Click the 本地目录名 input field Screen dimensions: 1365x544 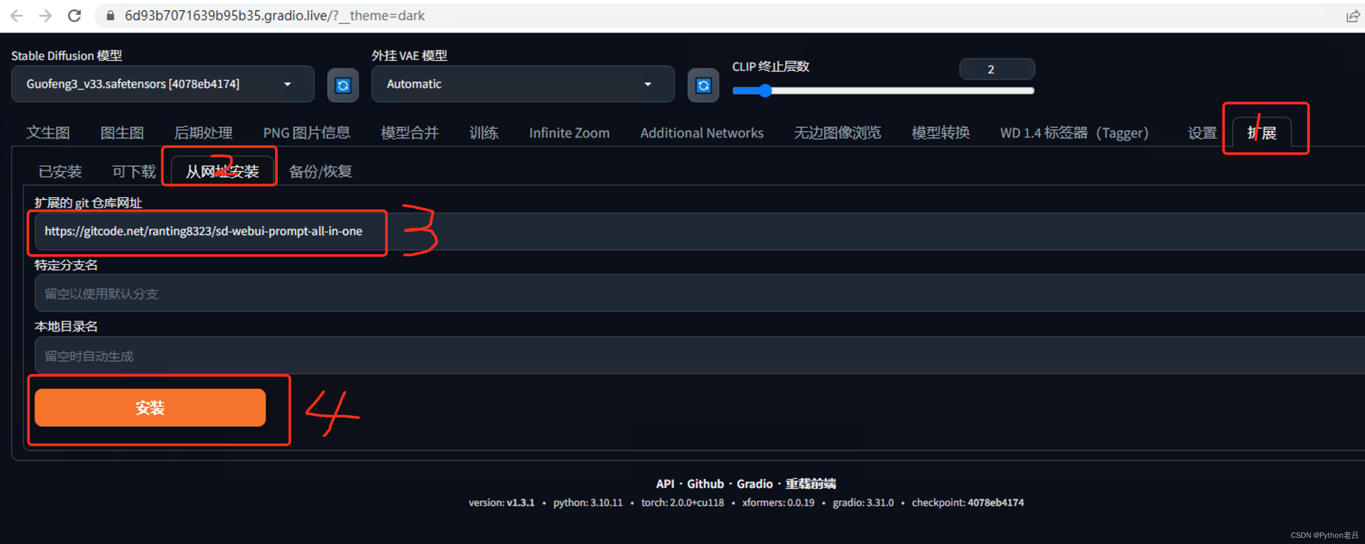(700, 356)
